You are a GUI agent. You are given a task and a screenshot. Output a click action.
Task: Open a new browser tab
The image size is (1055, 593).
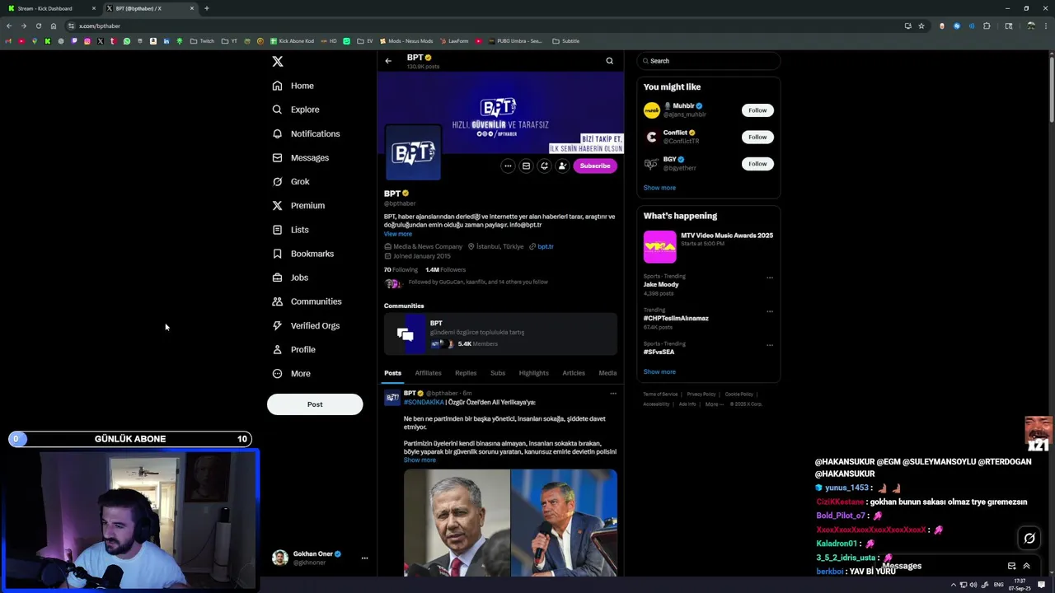pos(207,8)
